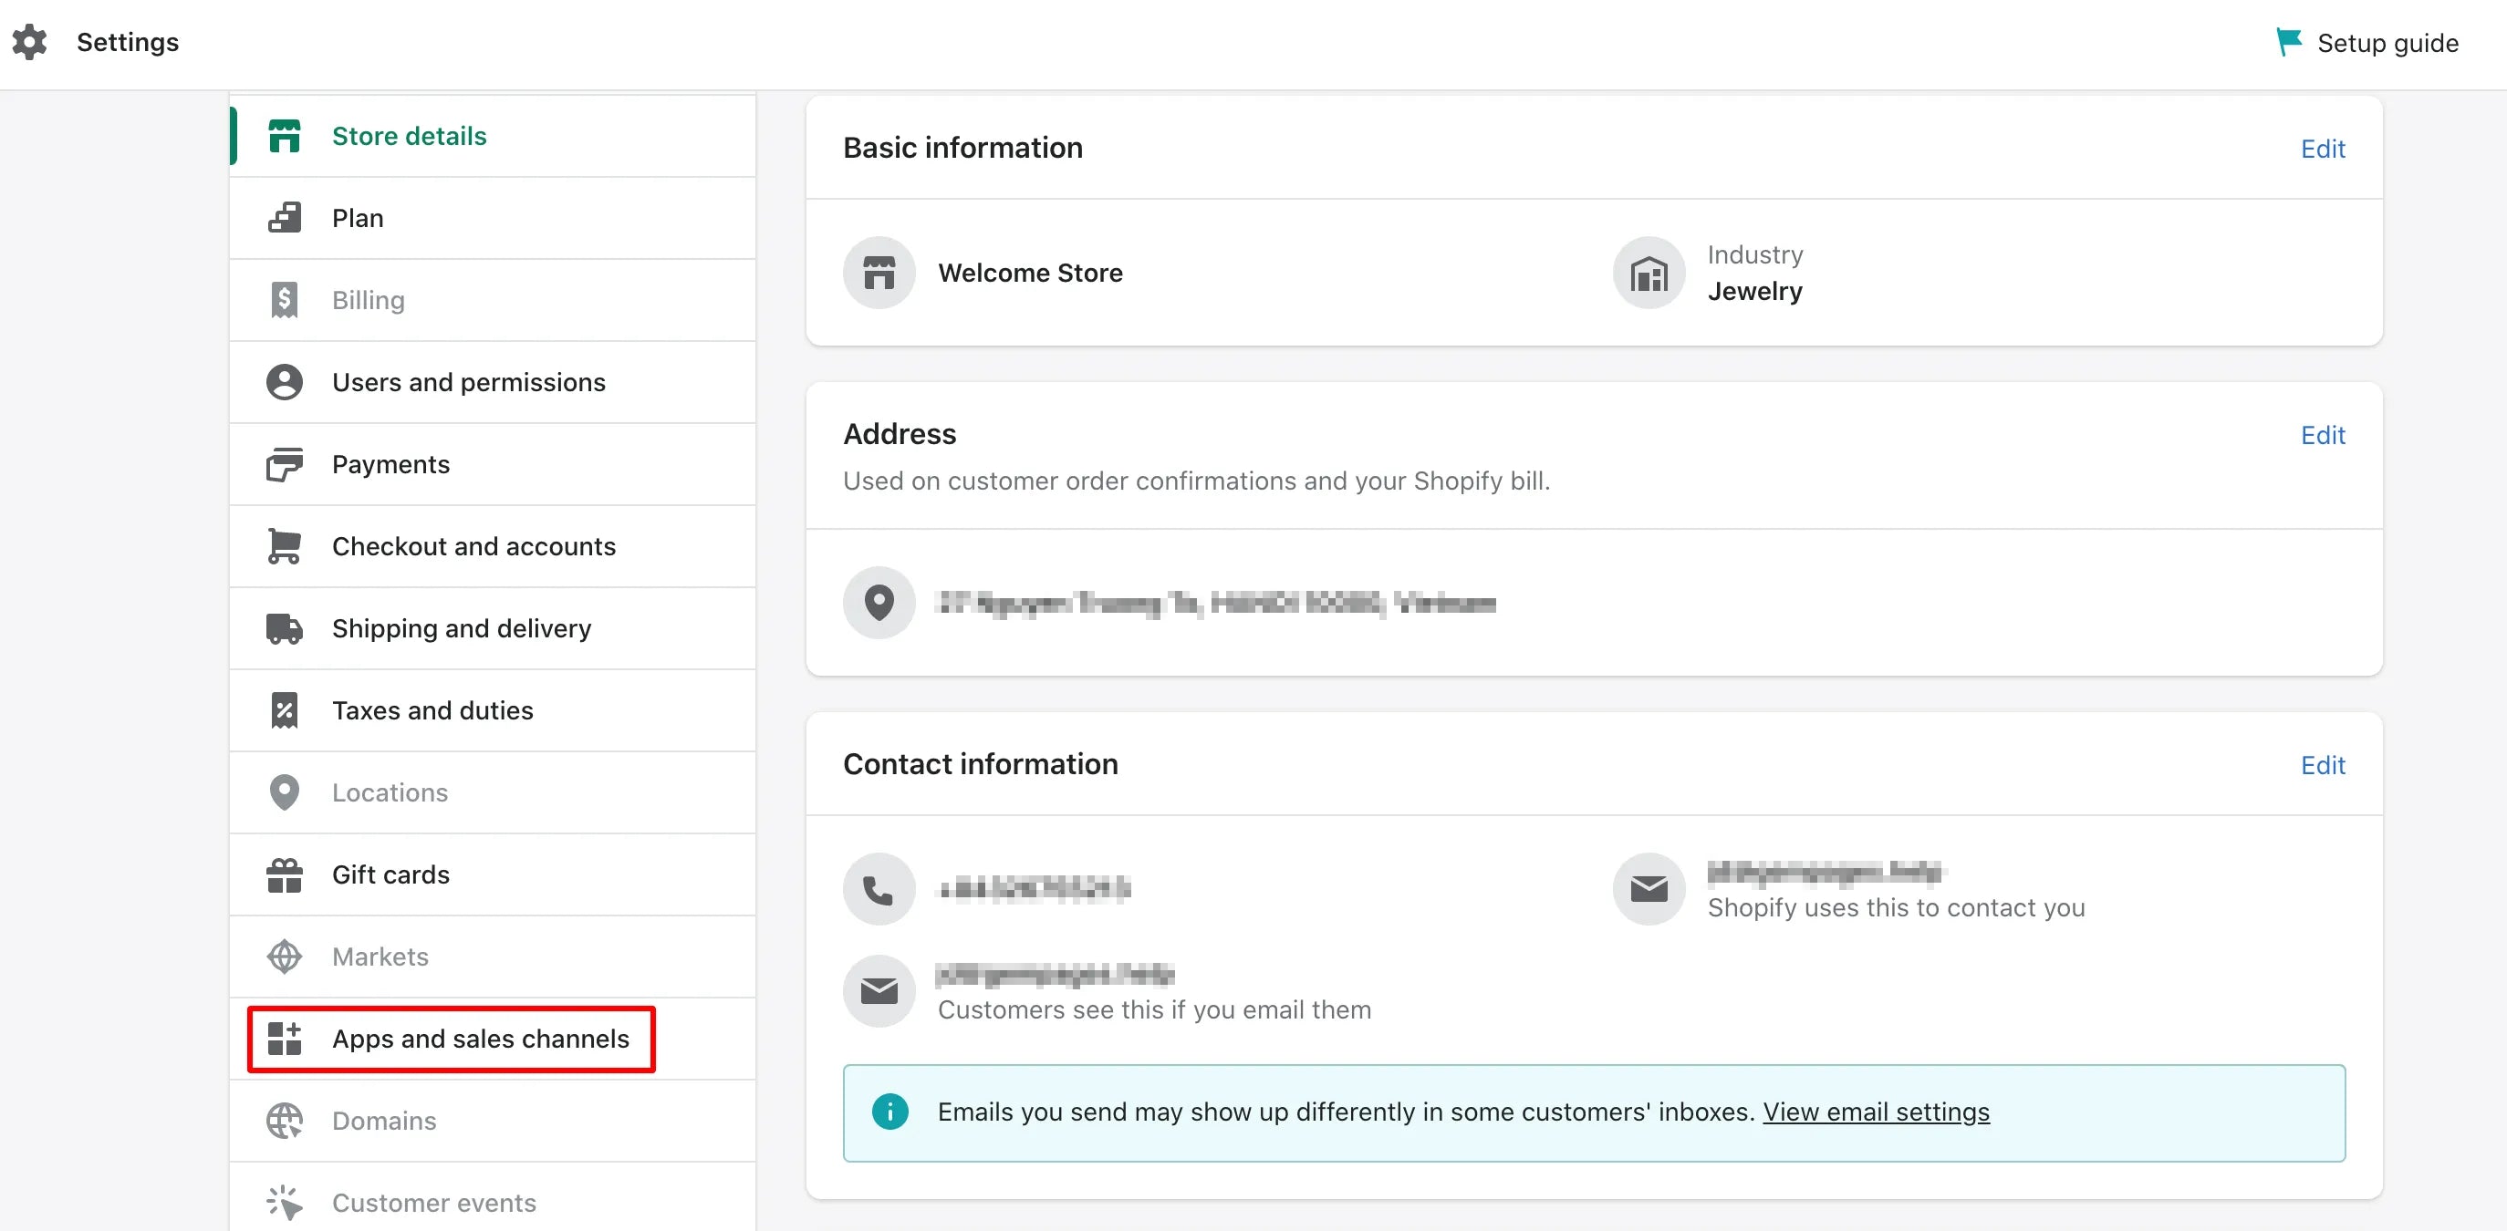Click the Jewelry industry value

pos(1754,292)
